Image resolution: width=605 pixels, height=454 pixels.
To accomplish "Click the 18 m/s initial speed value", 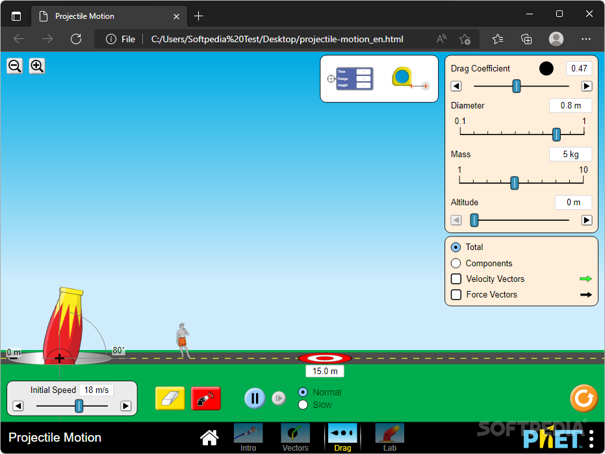I will (96, 390).
